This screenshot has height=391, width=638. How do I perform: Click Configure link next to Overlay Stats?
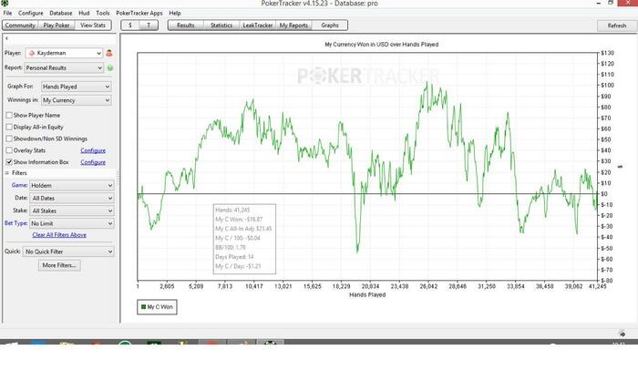[x=93, y=150]
